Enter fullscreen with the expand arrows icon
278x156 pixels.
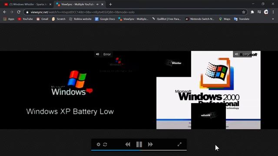pos(179,144)
